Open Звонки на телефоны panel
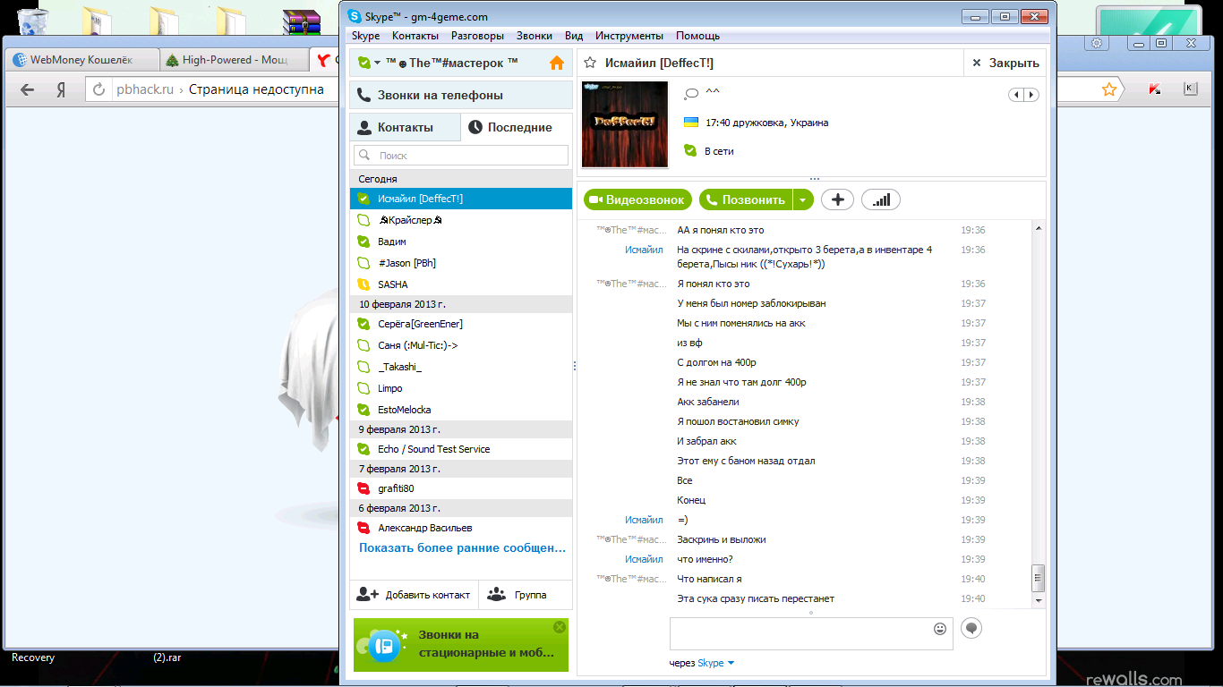Image resolution: width=1223 pixels, height=687 pixels. (461, 95)
